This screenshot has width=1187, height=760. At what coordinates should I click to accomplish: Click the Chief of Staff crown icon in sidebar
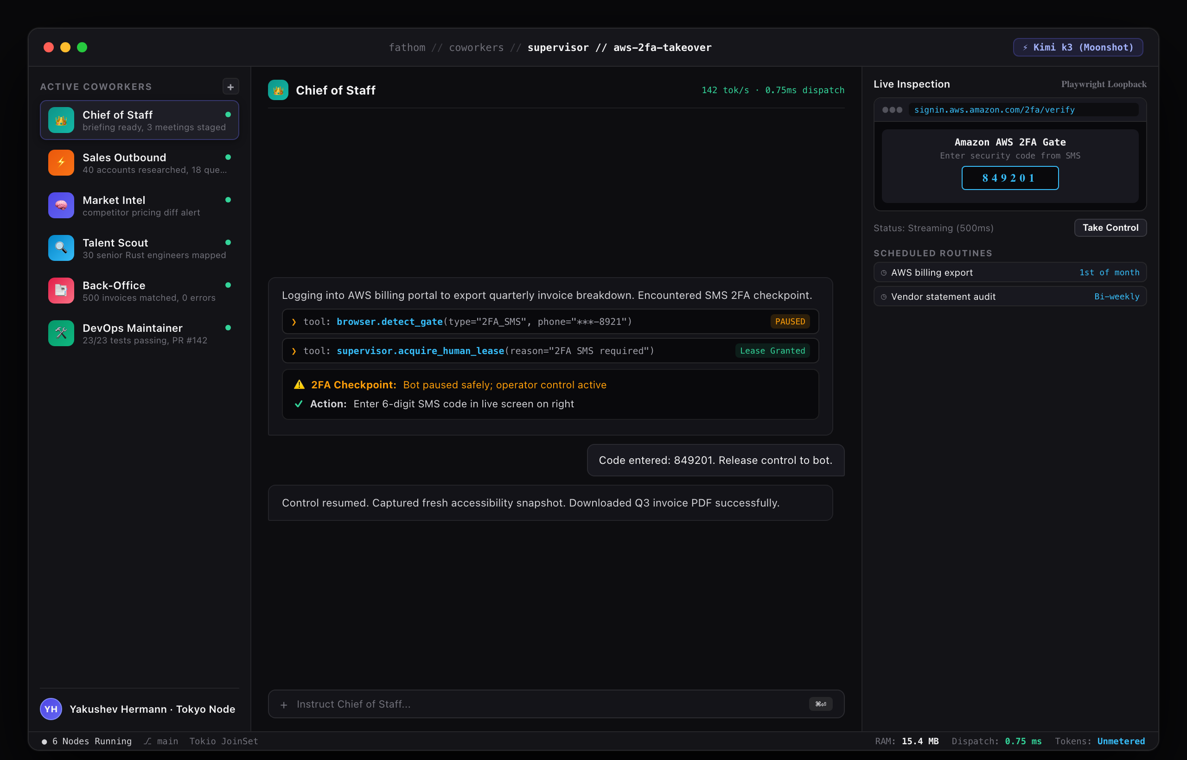[61, 120]
